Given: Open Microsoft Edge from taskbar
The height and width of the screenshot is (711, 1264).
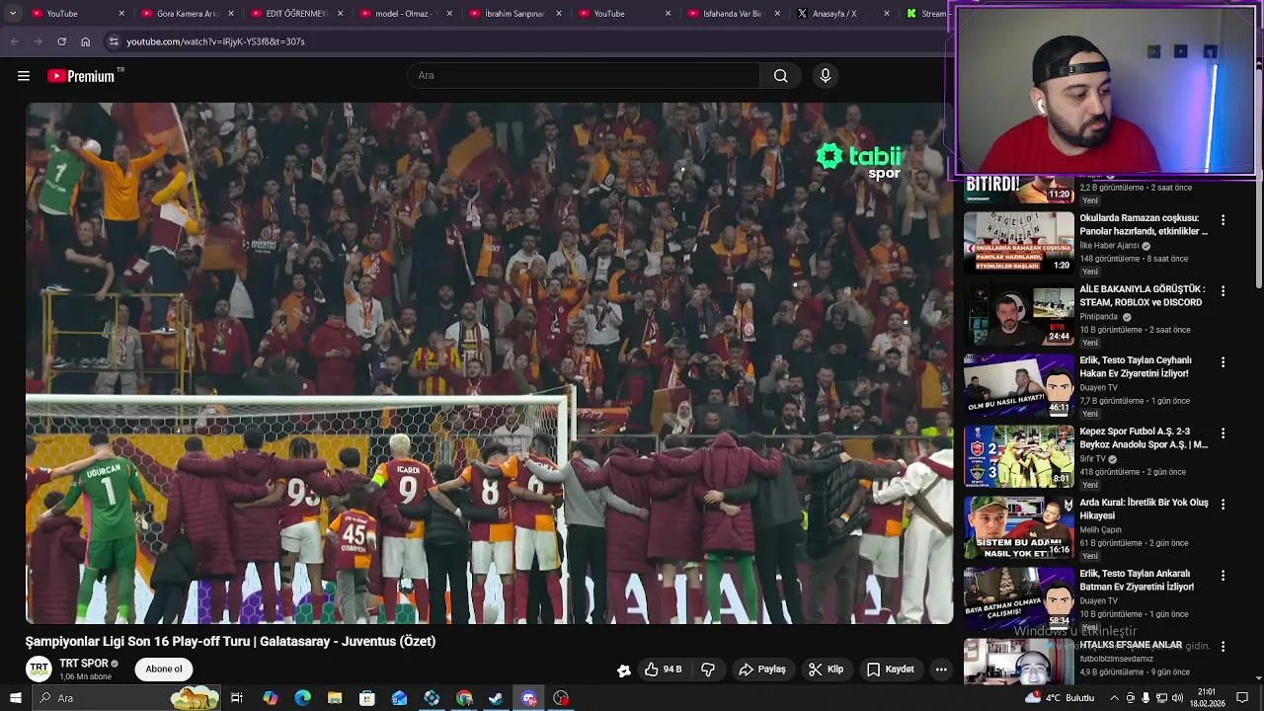Looking at the screenshot, I should [x=302, y=698].
